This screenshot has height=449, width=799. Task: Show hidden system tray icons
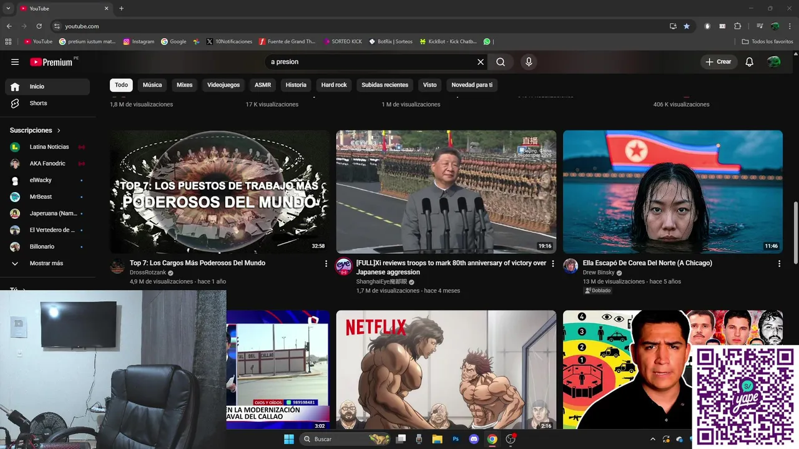(x=652, y=439)
